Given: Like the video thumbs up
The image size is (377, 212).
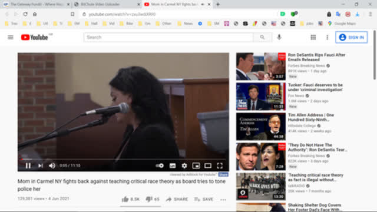Looking at the screenshot, I should pos(131,199).
